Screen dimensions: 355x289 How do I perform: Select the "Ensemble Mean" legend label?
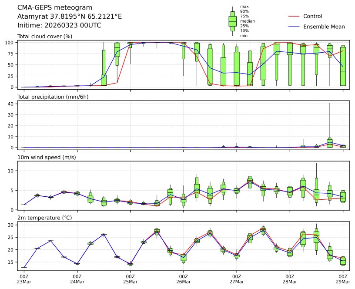324,27
